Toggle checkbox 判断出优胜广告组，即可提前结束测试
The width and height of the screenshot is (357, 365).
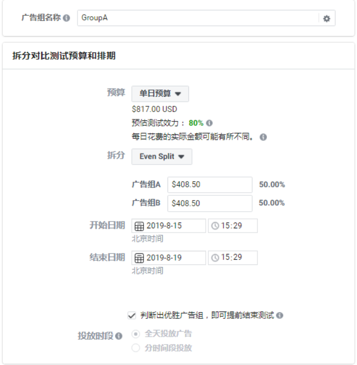pos(132,315)
